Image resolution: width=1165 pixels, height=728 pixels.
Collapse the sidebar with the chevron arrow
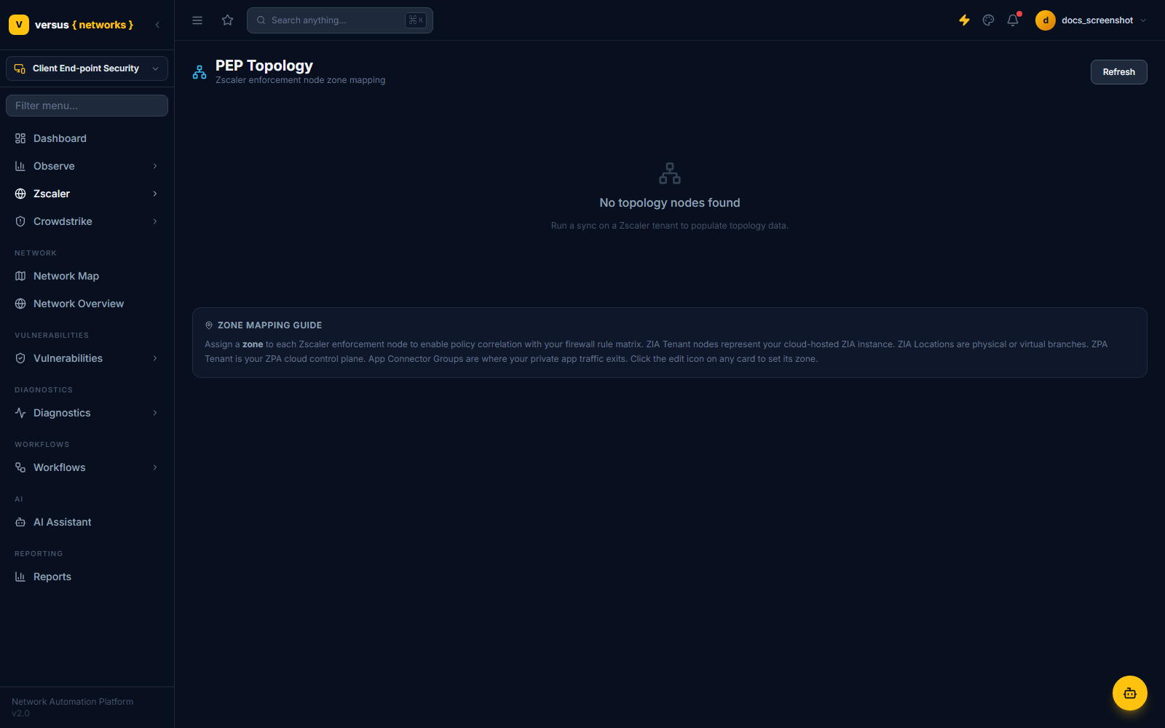[157, 25]
